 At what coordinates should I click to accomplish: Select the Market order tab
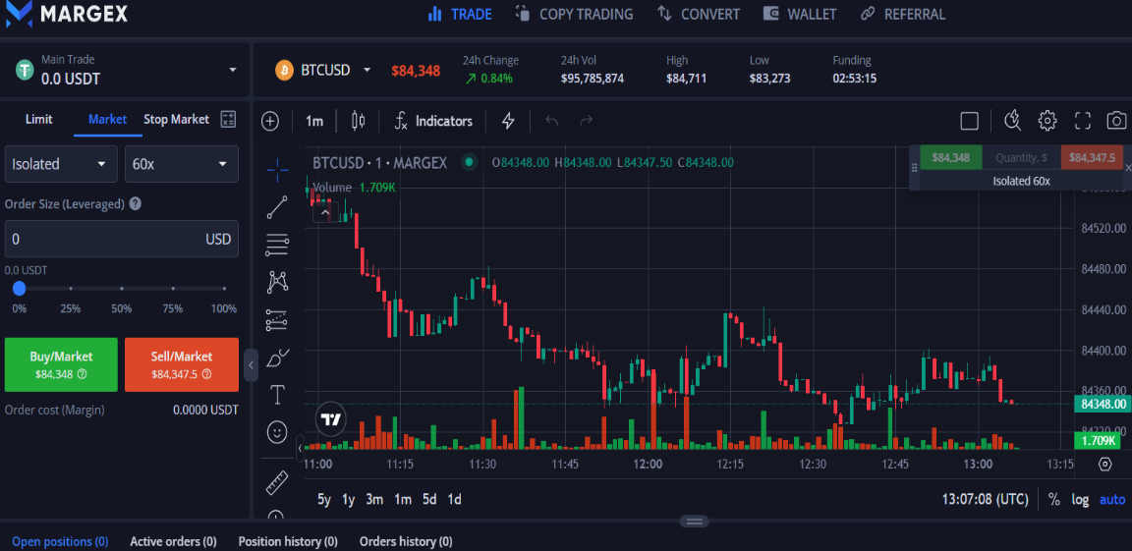point(107,119)
